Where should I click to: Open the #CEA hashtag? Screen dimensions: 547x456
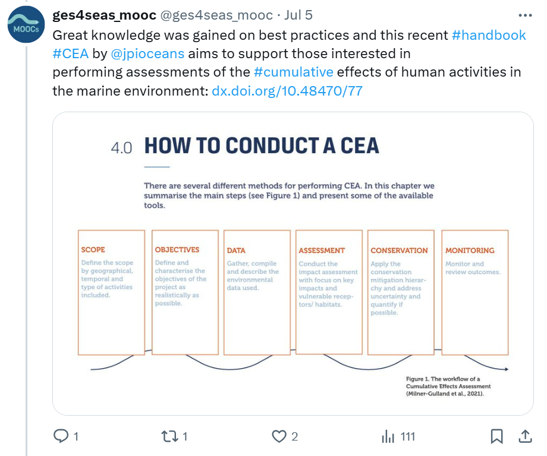[x=70, y=53]
